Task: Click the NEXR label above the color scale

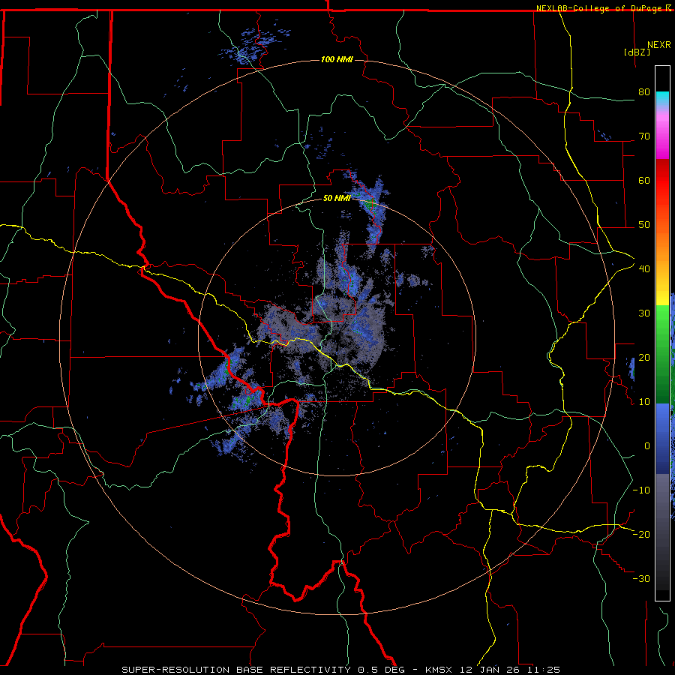Action: pos(659,45)
